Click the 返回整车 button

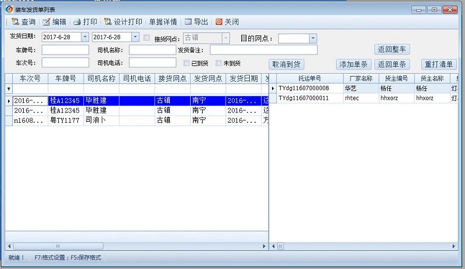[392, 49]
